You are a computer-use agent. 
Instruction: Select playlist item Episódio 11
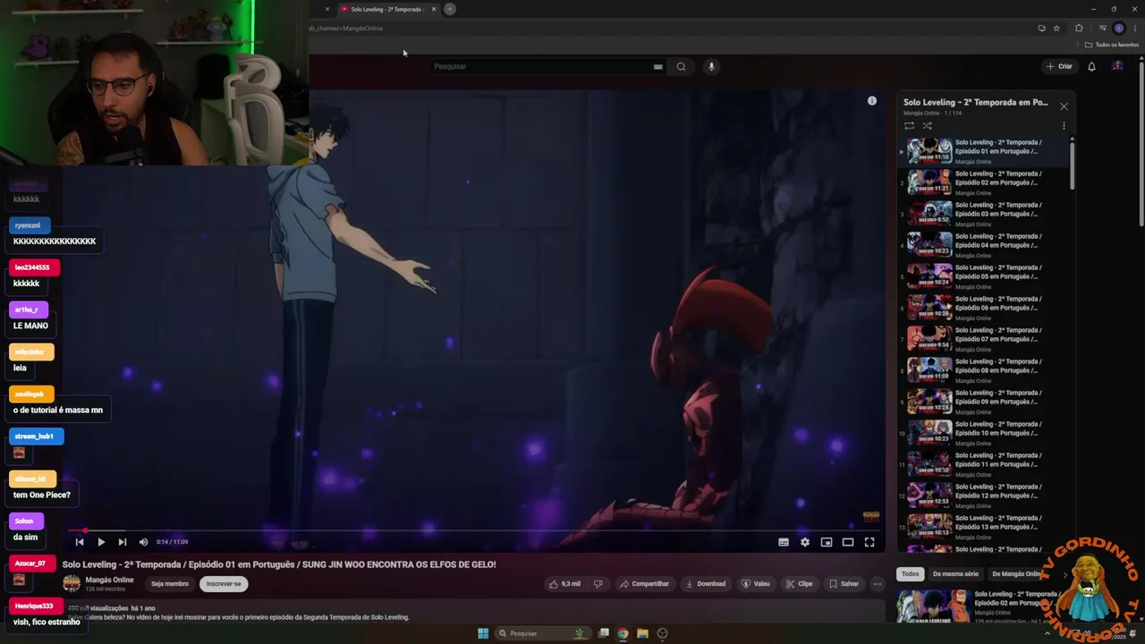984,463
